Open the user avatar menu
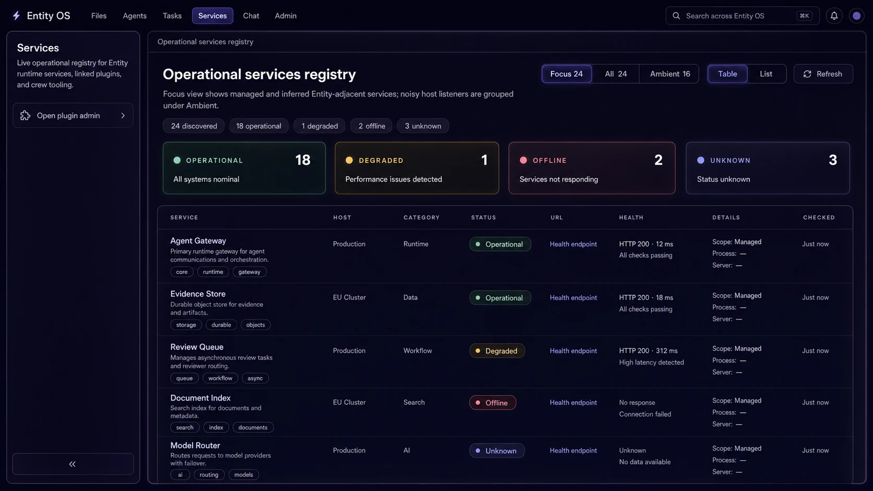Image resolution: width=873 pixels, height=491 pixels. tap(856, 16)
